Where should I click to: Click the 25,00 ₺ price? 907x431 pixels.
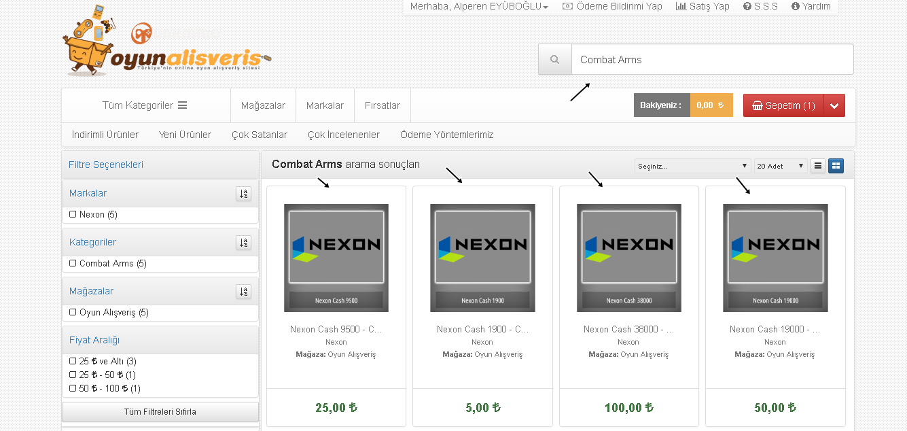(x=336, y=408)
